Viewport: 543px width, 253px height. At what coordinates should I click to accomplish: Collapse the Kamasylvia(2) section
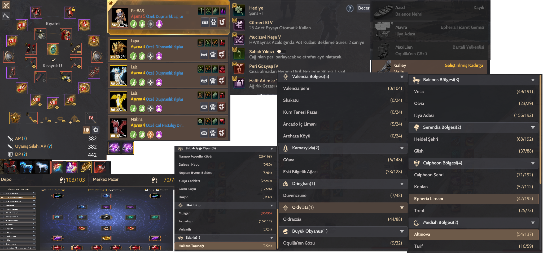click(402, 148)
